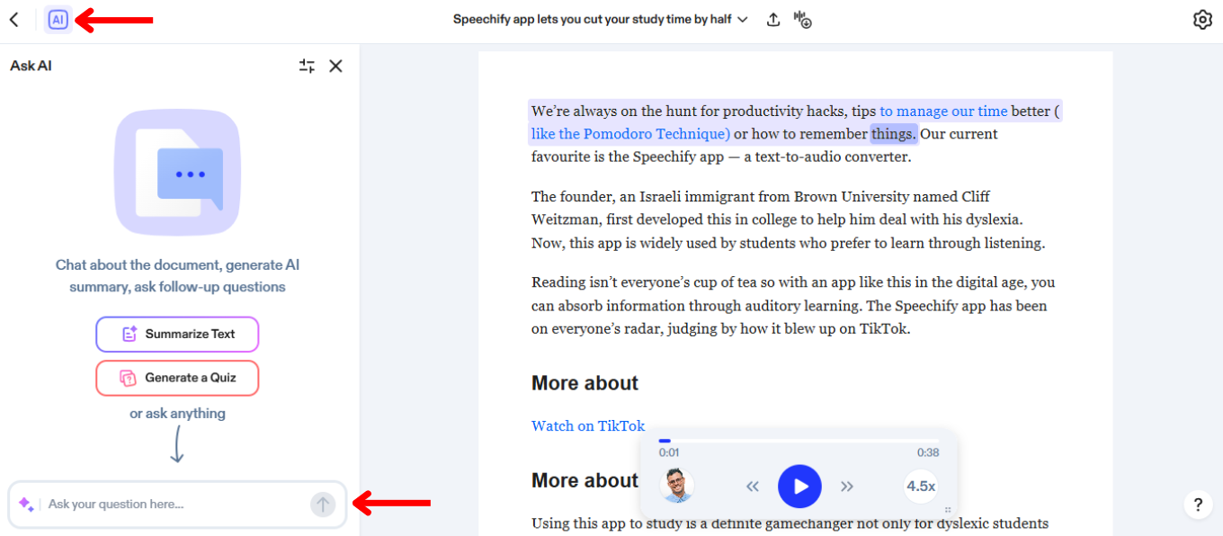Screen dimensions: 1223x536
Task: Click the Generate a Quiz button
Action: (177, 378)
